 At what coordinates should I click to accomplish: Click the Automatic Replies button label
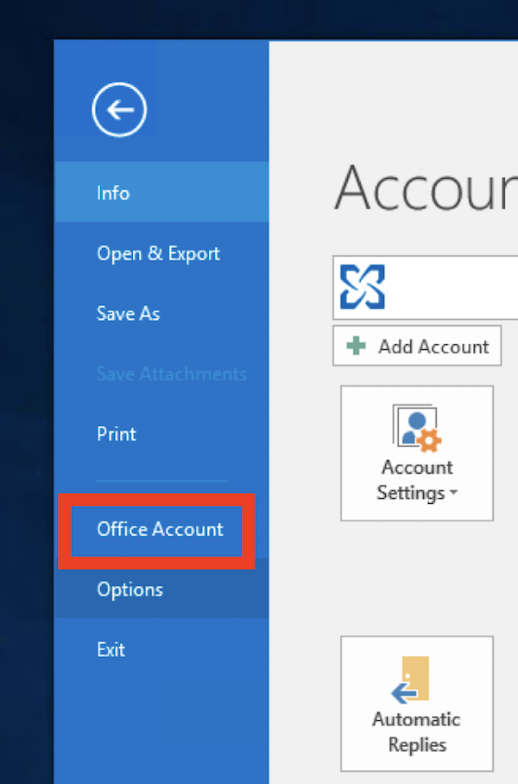point(417,731)
